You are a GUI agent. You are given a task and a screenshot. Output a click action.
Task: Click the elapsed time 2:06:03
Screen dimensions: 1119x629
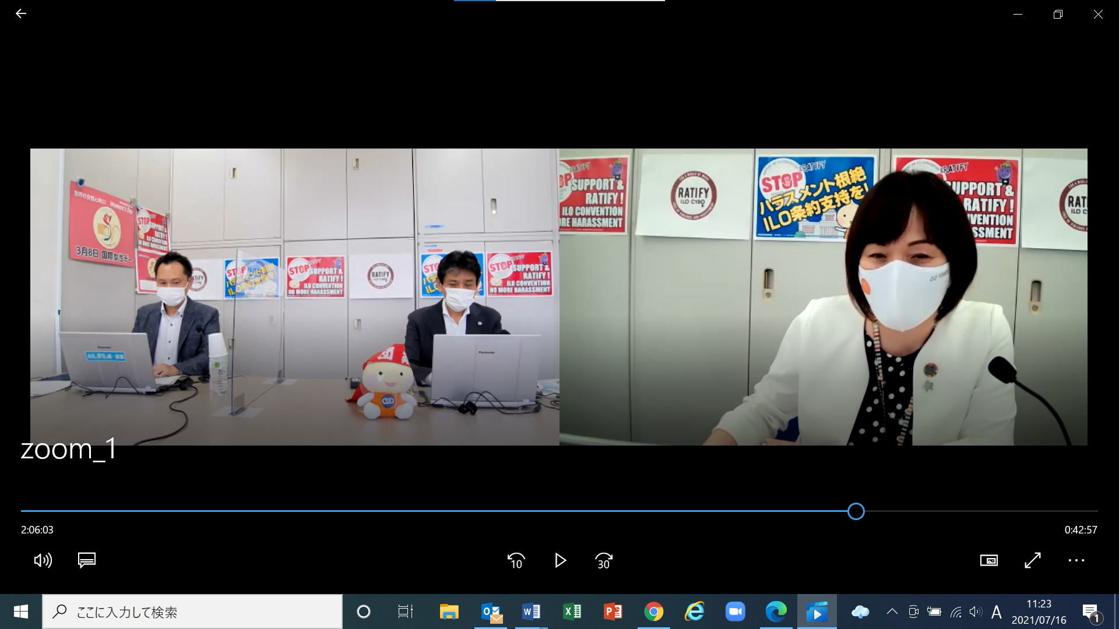coord(37,530)
